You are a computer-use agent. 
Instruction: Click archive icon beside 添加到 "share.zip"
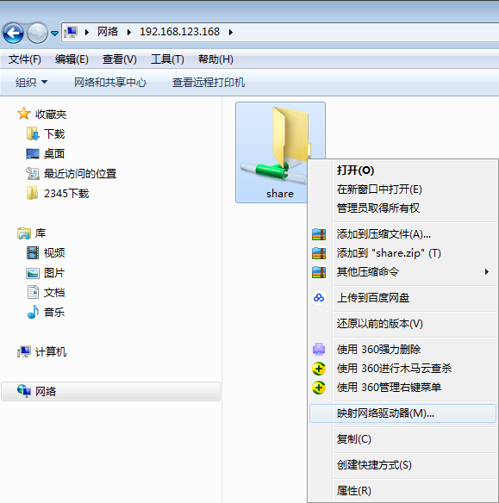(319, 253)
